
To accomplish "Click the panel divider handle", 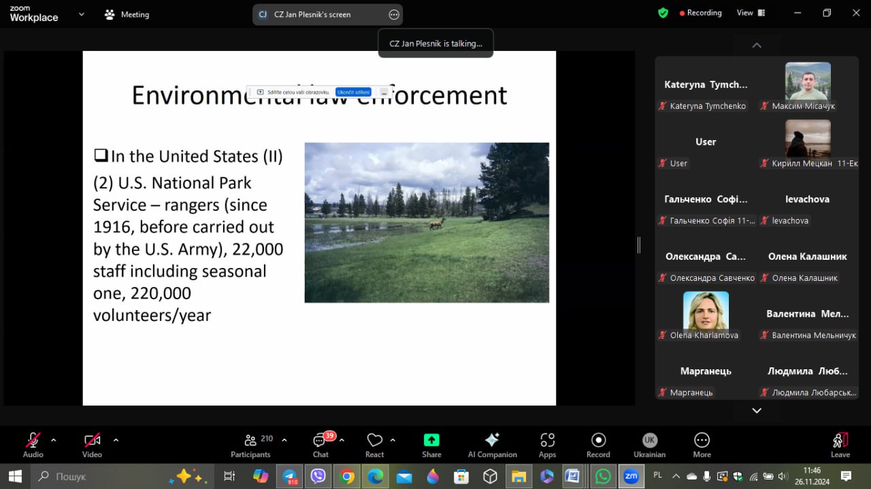I will pos(639,245).
